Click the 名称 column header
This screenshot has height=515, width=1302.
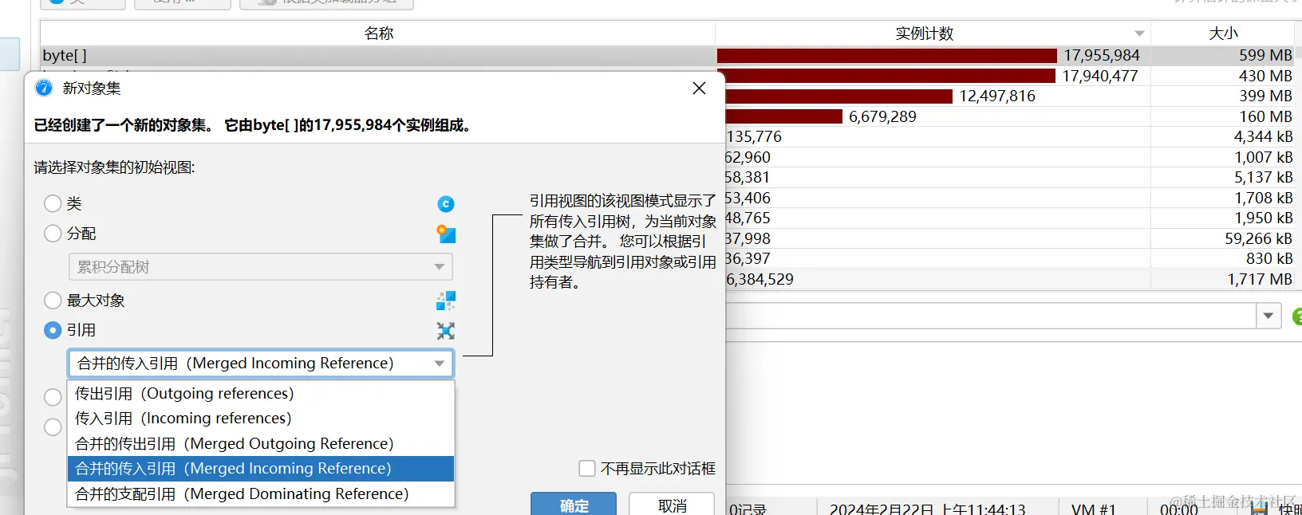point(378,33)
